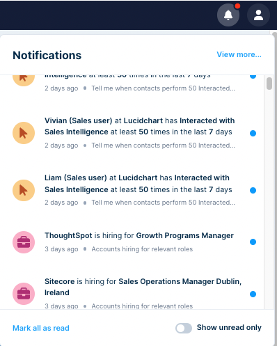
Task: Click unread dot on Liam notification
Action: coord(253,190)
